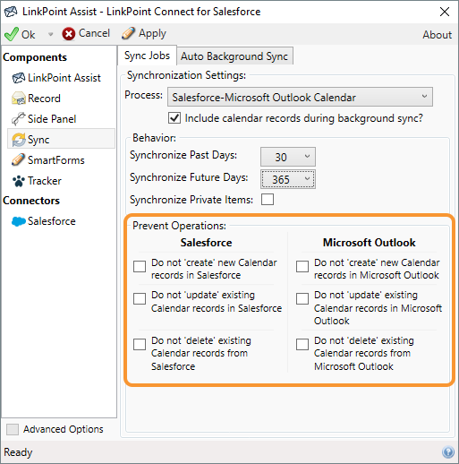Close the LinkPoint Assist window

click(x=445, y=12)
